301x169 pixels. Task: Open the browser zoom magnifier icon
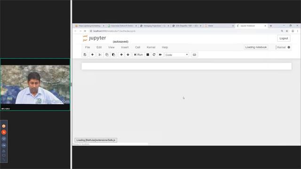(282, 31)
